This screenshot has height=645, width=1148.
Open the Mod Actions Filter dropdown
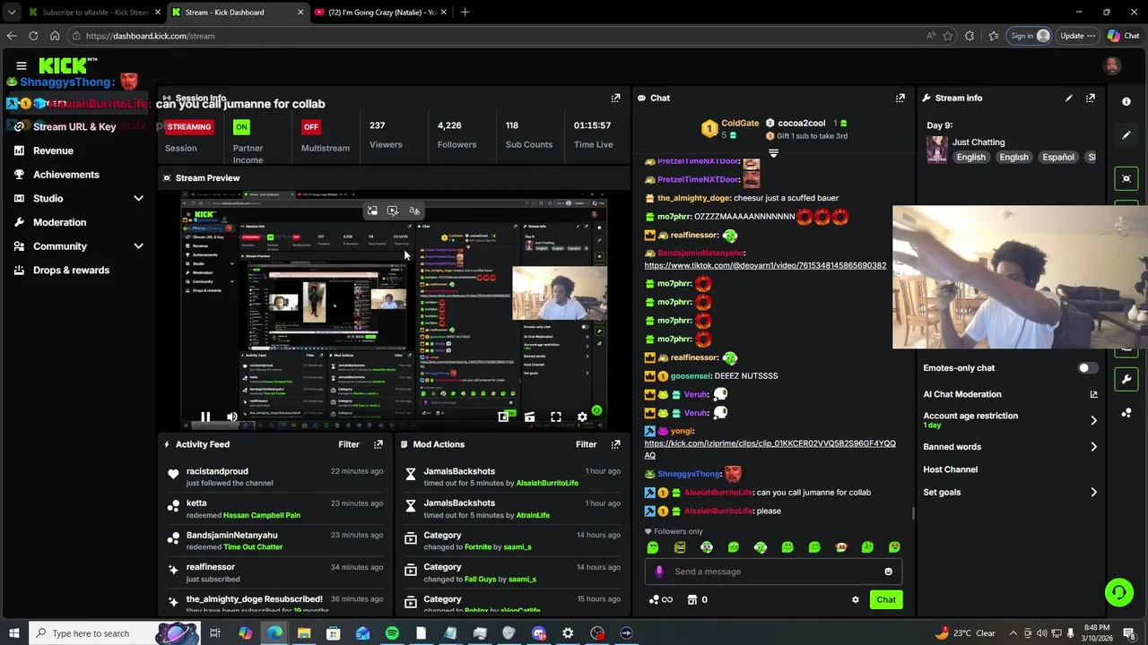pyautogui.click(x=586, y=444)
